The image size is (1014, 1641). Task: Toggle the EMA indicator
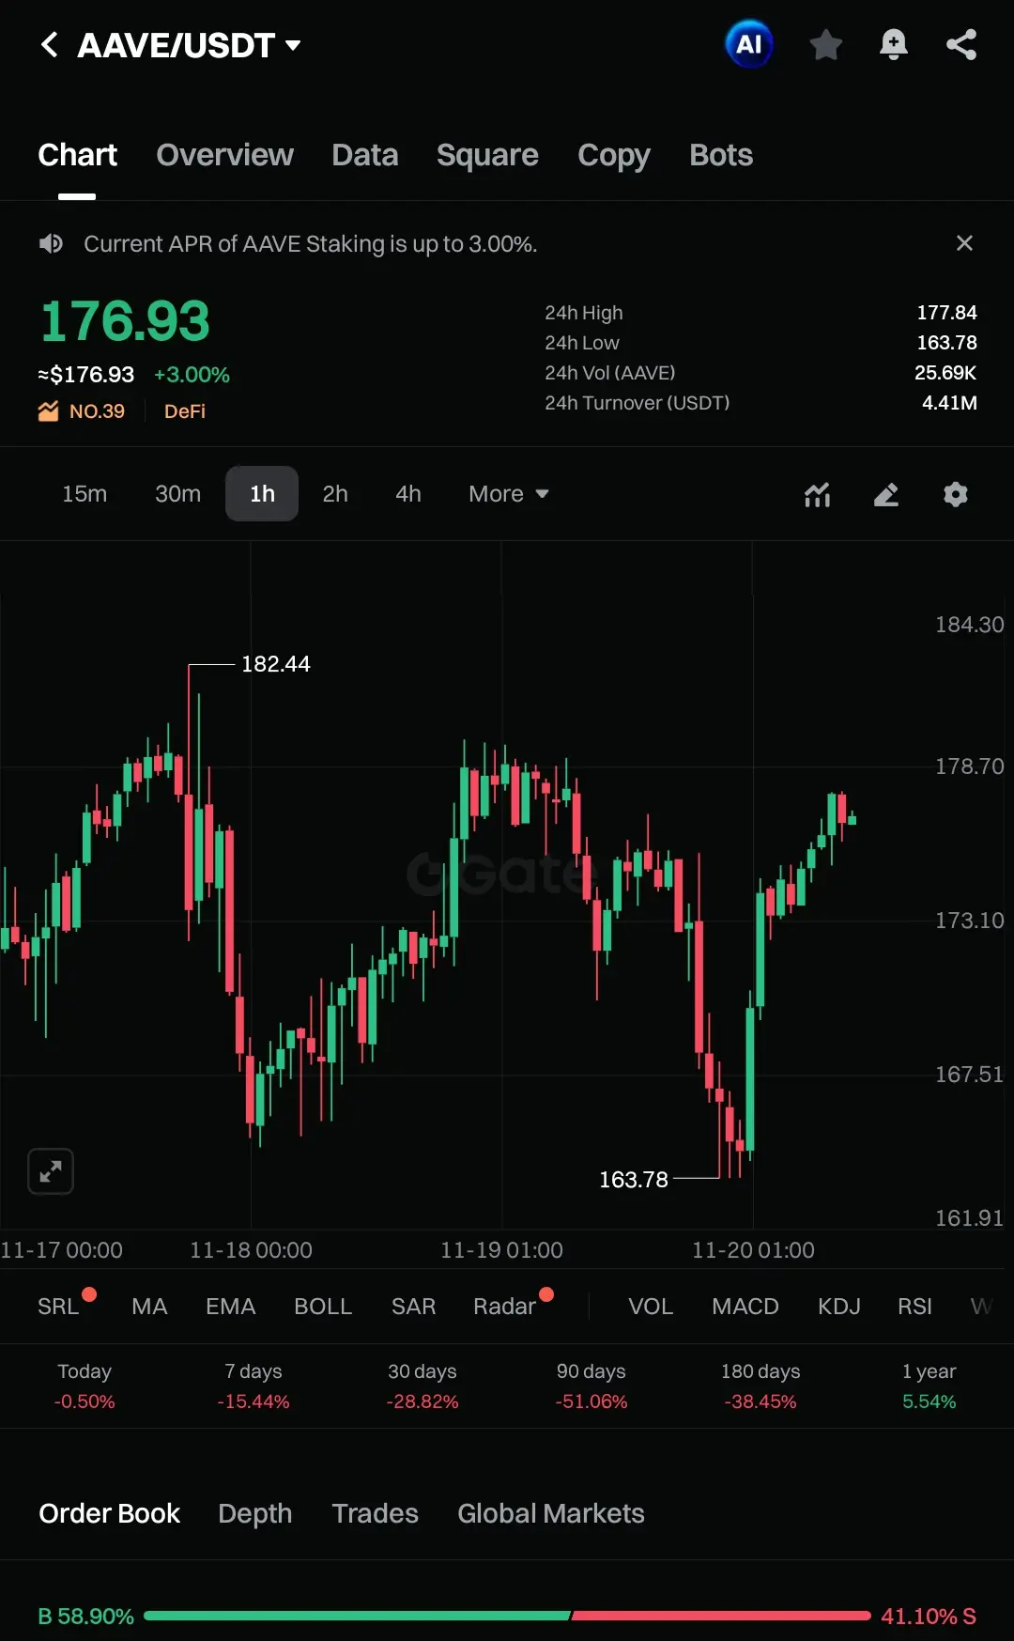point(231,1307)
